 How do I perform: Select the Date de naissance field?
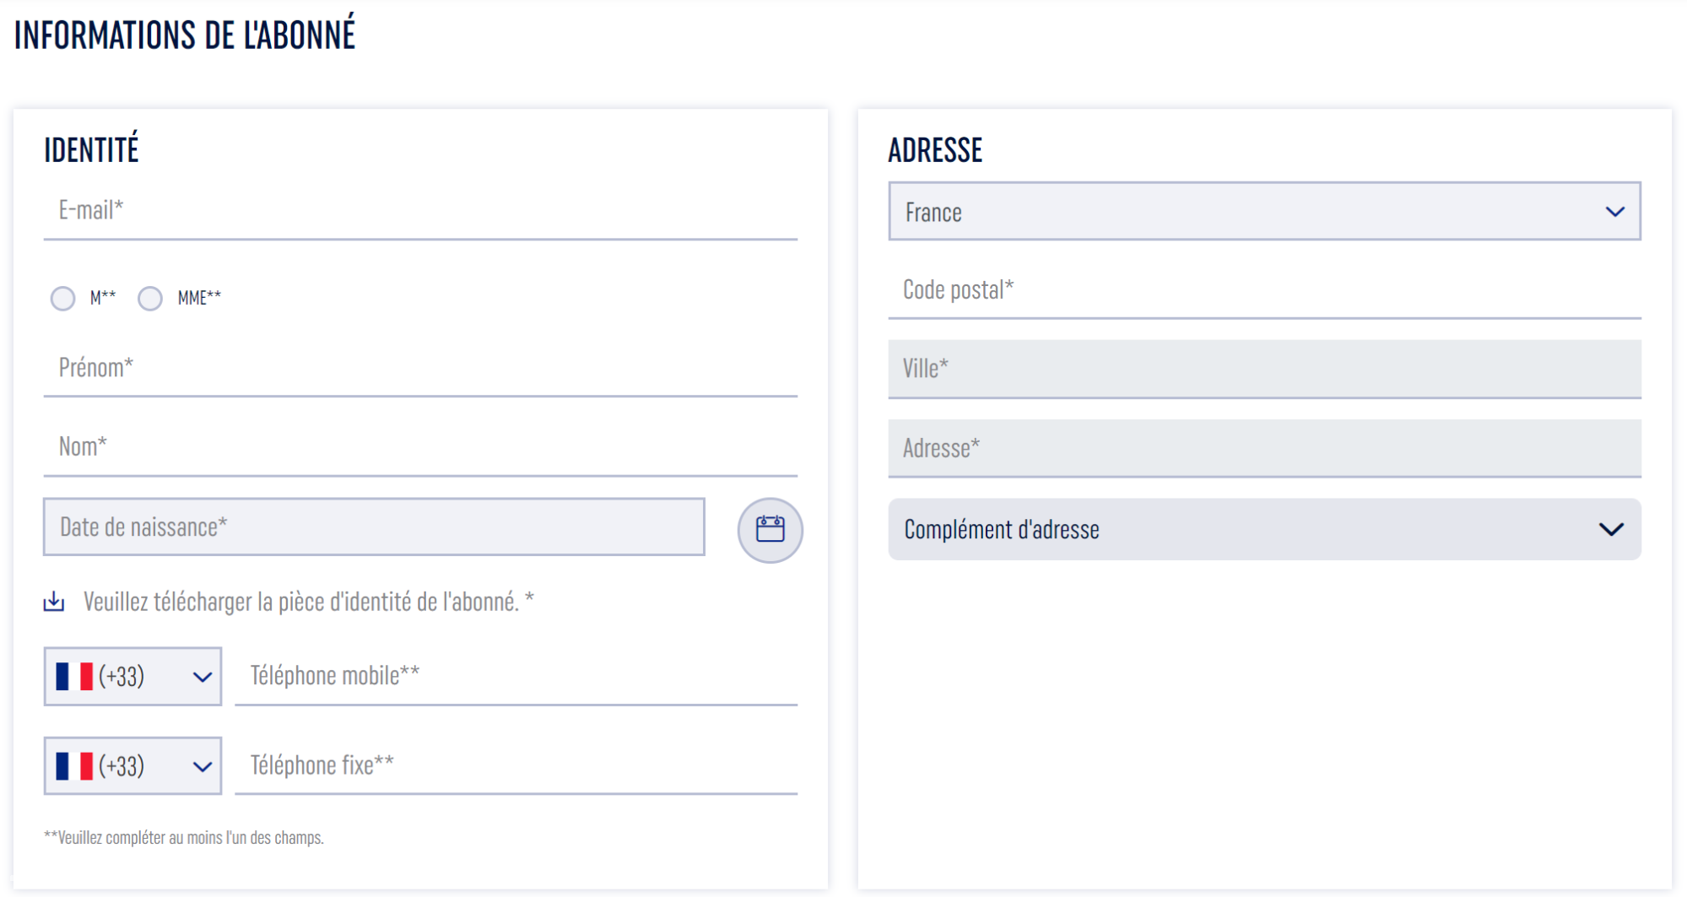click(x=374, y=527)
